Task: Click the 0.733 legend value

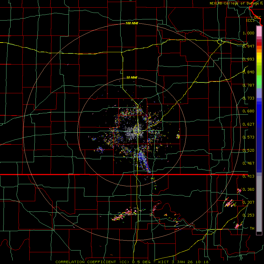Action: tap(248, 98)
